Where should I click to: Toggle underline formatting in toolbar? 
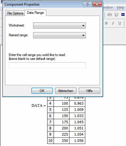tap(120, 23)
